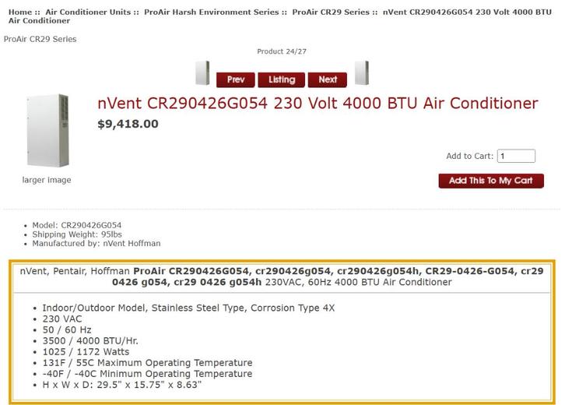Screen dimensions: 565x405
Task: Open Air Conditioner Units breadcrumb
Action: (x=89, y=12)
